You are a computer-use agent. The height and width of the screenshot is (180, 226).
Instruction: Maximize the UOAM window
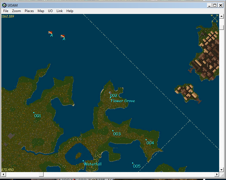pos(215,5)
